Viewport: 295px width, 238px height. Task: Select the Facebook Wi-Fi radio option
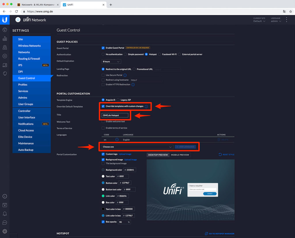pos(160,54)
